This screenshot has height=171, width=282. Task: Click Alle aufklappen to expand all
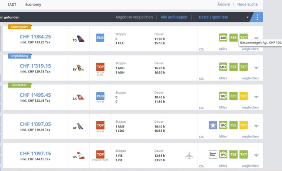pos(174,17)
